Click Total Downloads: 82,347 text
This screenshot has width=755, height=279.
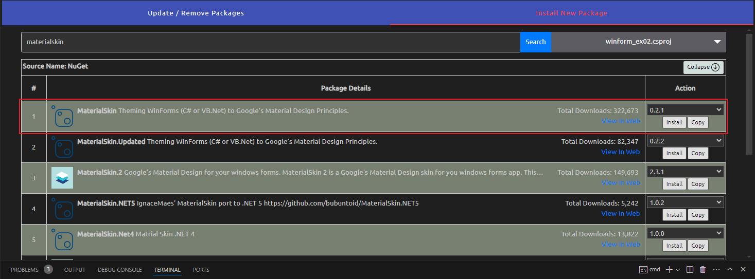(x=600, y=142)
